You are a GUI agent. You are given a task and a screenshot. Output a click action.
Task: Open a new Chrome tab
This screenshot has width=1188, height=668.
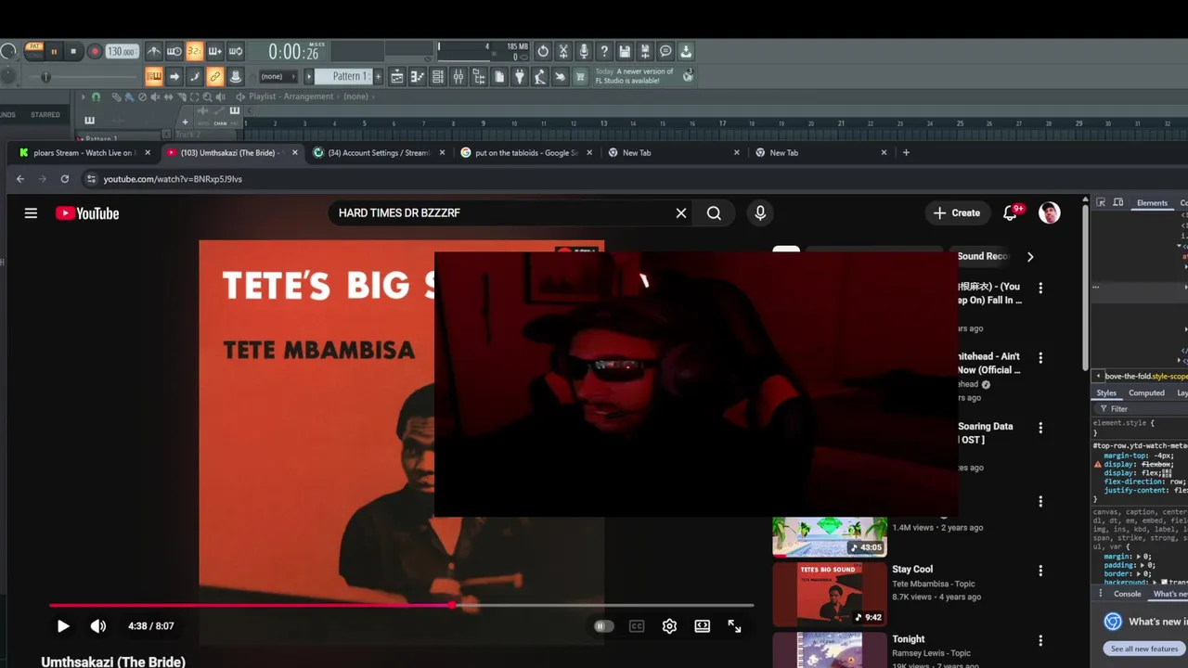[x=906, y=153]
